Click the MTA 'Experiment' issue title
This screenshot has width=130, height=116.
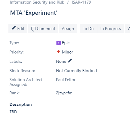click(x=34, y=13)
